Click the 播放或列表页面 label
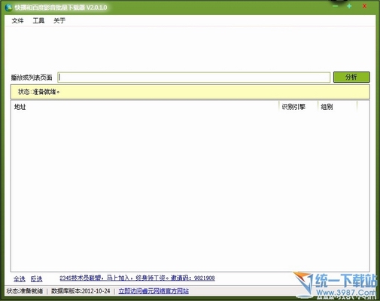This screenshot has height=301, width=380. [x=32, y=78]
